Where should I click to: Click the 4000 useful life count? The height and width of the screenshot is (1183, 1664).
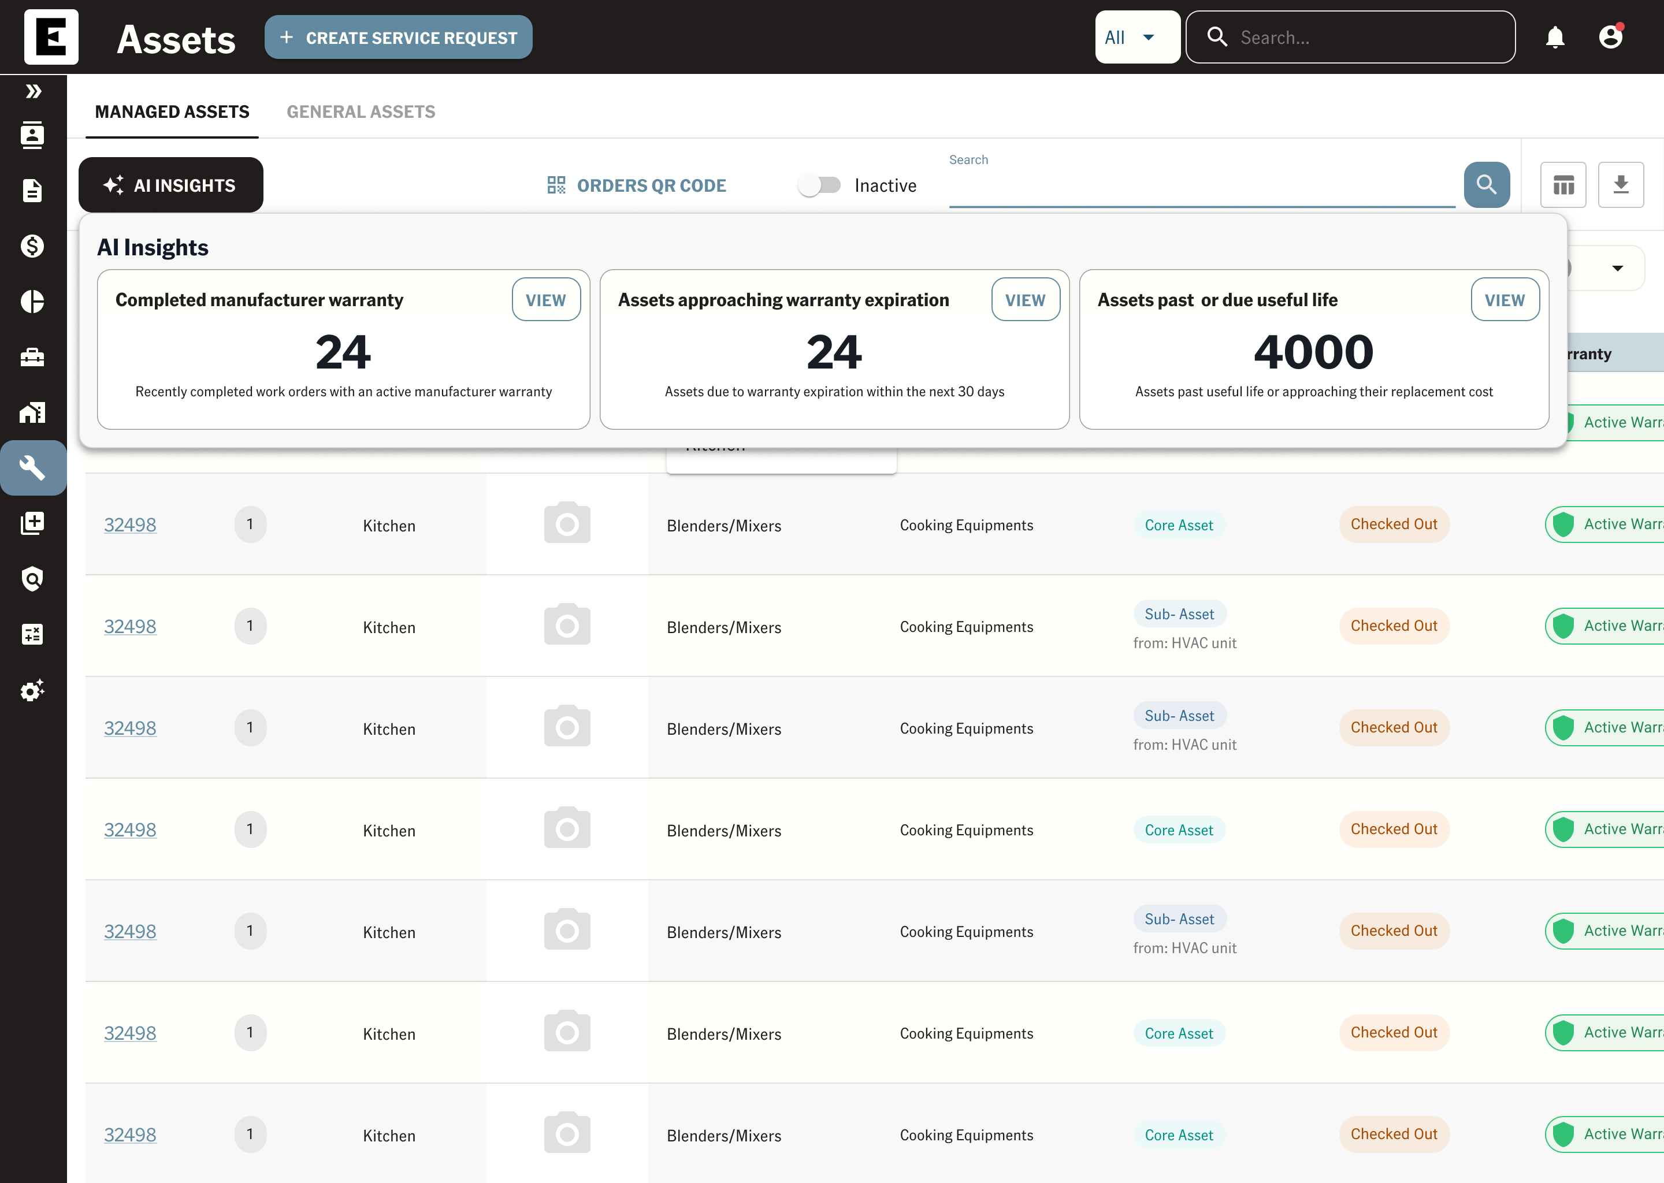pos(1313,352)
